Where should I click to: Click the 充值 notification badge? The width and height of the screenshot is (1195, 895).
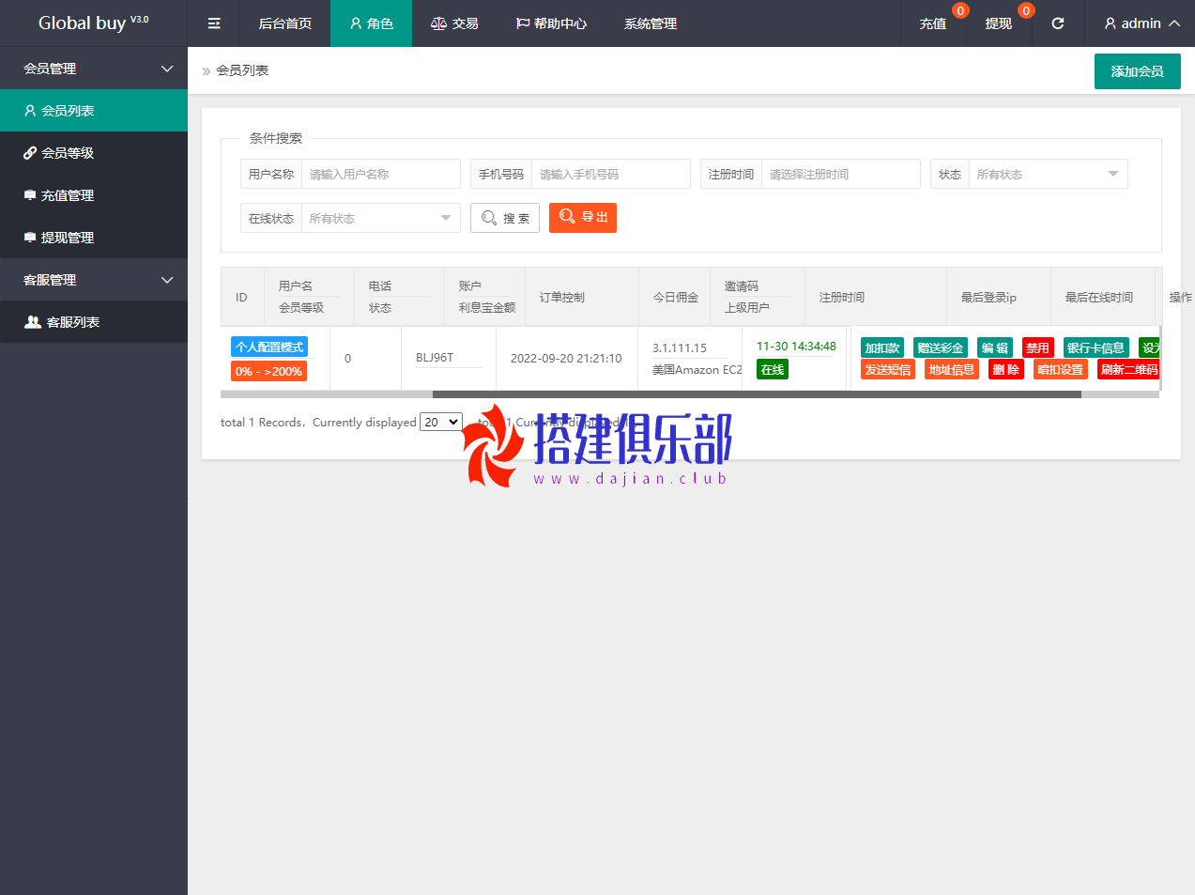point(960,11)
